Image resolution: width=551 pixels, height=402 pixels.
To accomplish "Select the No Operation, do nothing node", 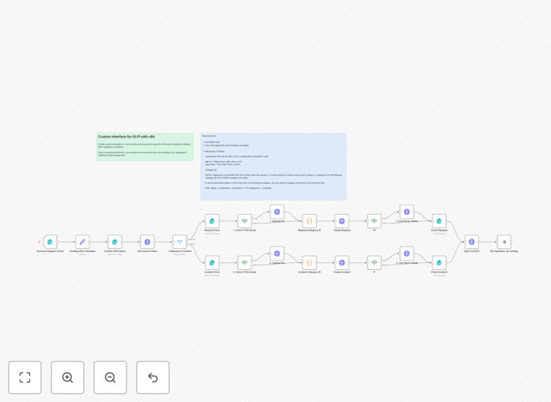I will 504,242.
